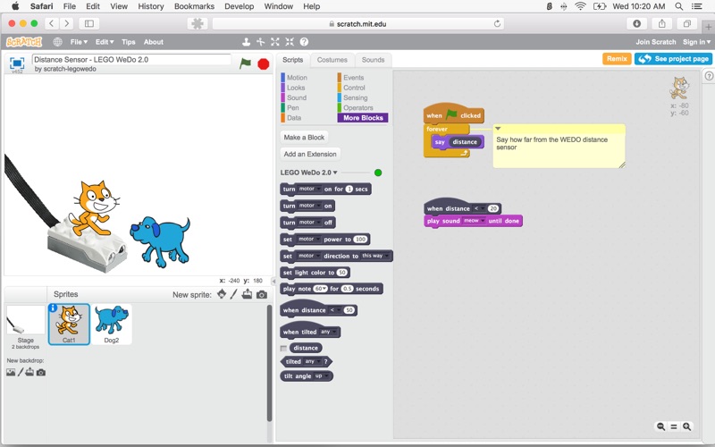Open the 'when tilted any' dropdown
Screen dimensions: 715x447
click(328, 332)
